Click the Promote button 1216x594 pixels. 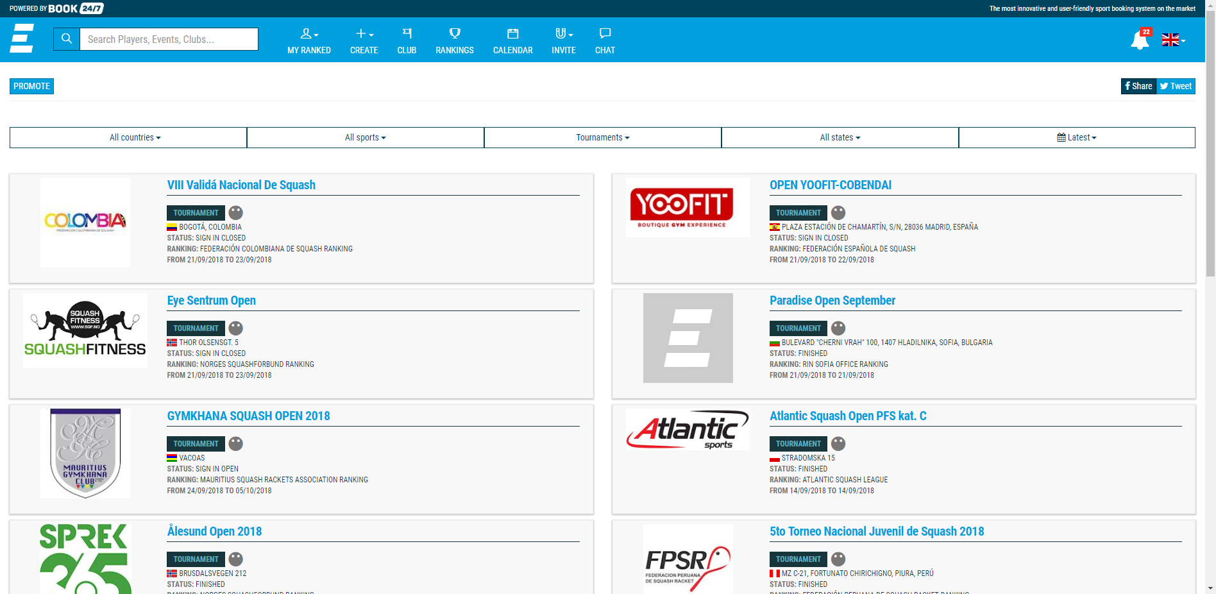tap(31, 86)
